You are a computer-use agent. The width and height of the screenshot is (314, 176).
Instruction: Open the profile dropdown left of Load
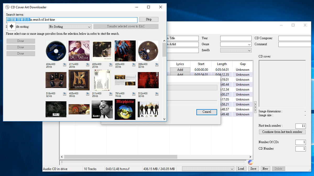[208, 169]
